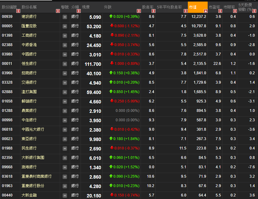Click the -7.6 five-day change for 渤海銀行
Viewport: 258px width, 199px height.
[x=251, y=167]
